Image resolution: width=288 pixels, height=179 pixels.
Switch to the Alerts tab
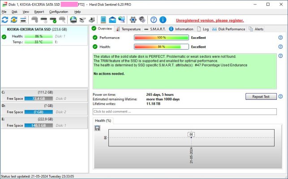256,29
